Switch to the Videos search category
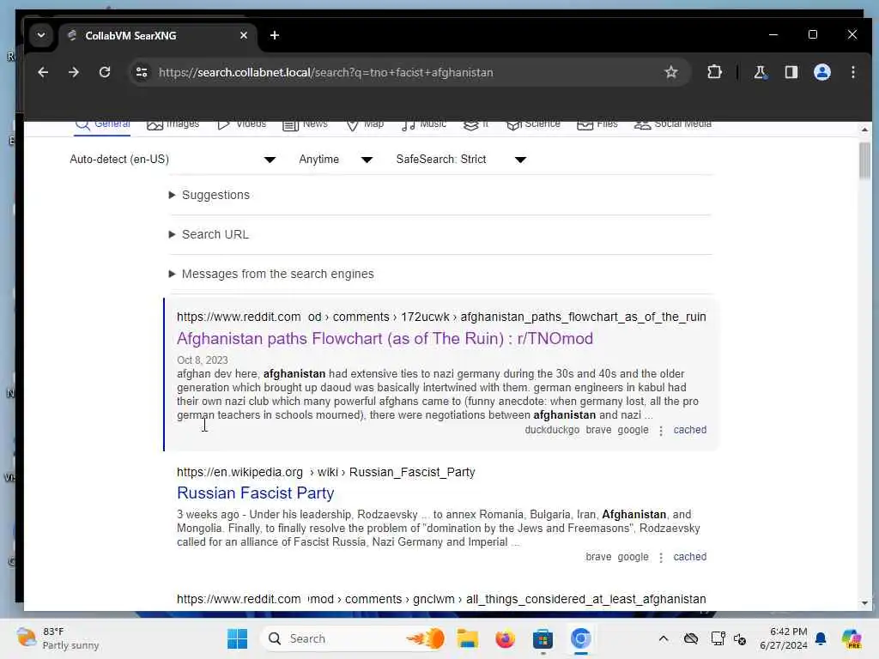The width and height of the screenshot is (879, 659). [241, 124]
